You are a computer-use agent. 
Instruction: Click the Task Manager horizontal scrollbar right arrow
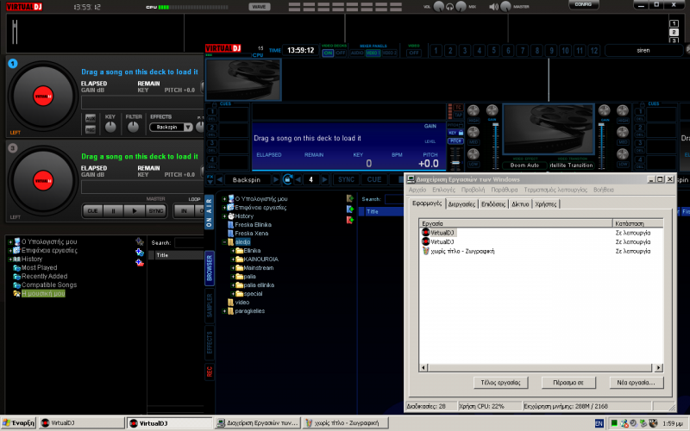(x=658, y=368)
